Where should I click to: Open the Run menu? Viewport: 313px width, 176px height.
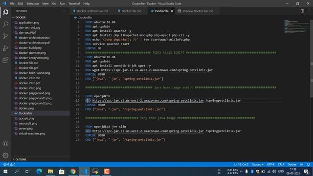(62, 3)
